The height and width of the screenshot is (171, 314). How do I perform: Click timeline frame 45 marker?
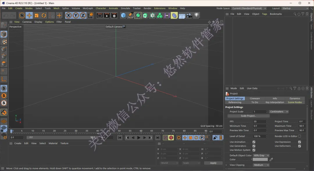108,131
